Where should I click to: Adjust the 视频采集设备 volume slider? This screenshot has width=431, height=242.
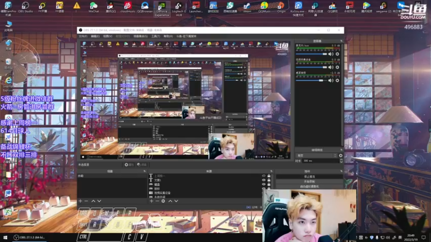point(311,67)
